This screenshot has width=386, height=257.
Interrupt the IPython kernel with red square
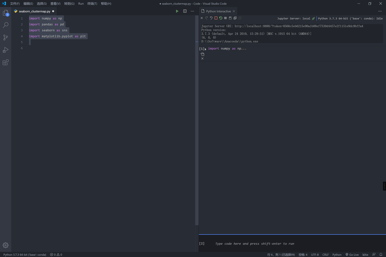(216, 18)
